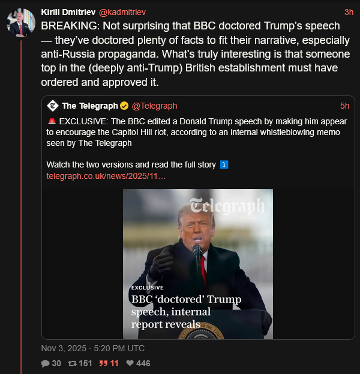360x374 pixels.
Task: Click the retweet arrows icon
Action: [x=73, y=363]
